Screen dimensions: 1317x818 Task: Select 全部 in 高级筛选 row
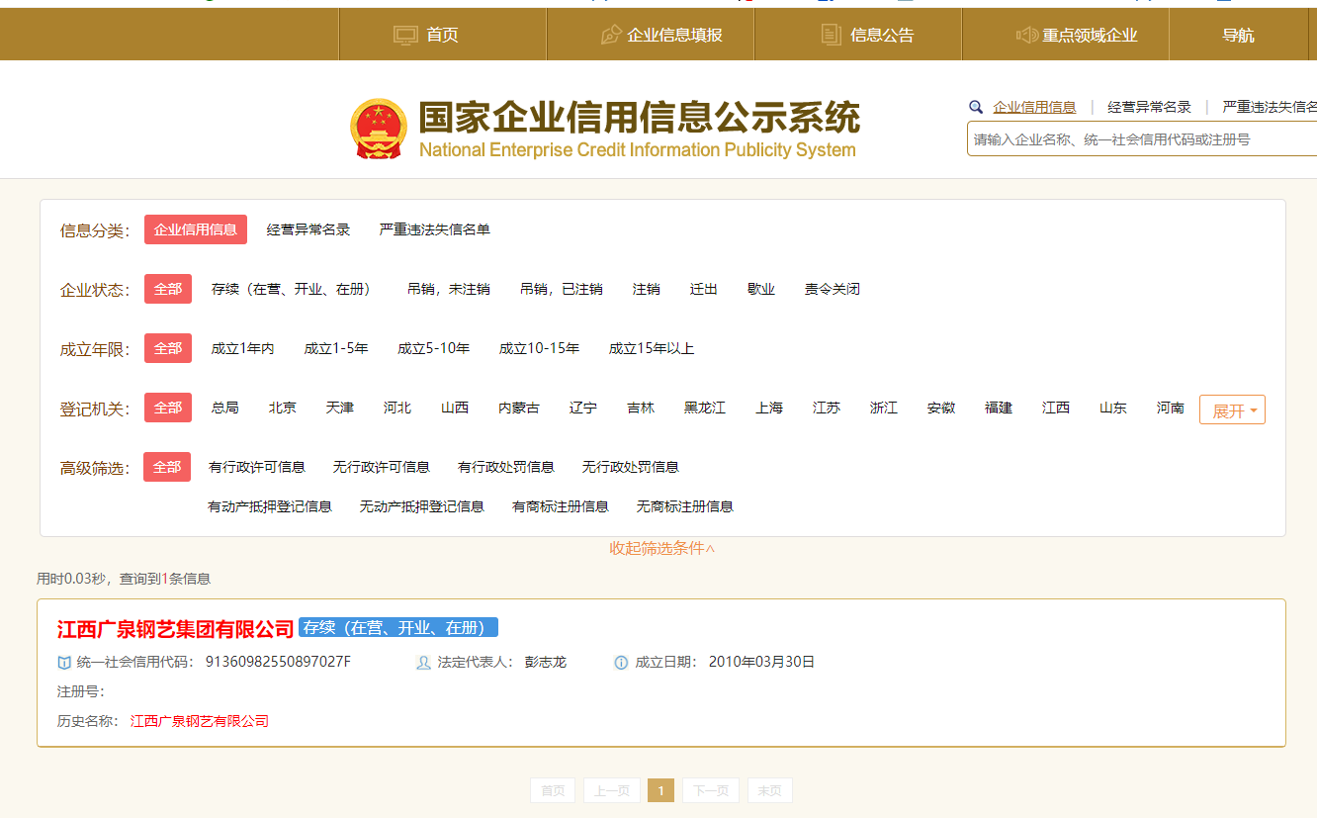click(x=166, y=467)
